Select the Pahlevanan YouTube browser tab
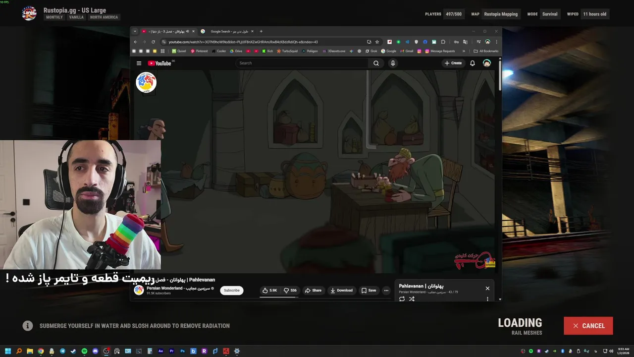Image resolution: width=634 pixels, height=357 pixels. 168,31
